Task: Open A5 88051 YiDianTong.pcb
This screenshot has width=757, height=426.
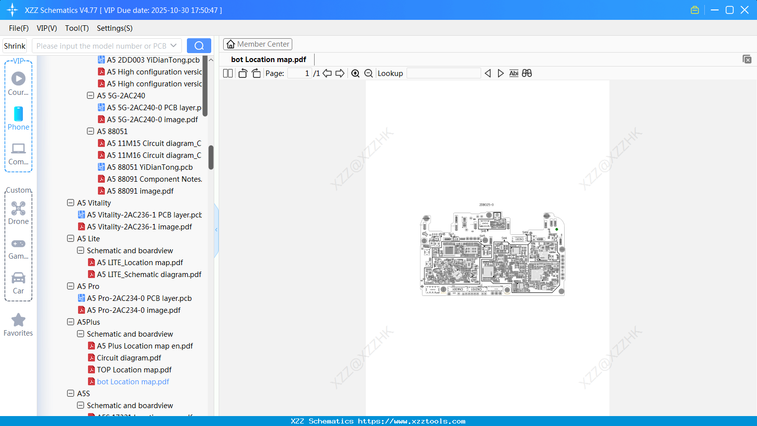Action: tap(150, 167)
